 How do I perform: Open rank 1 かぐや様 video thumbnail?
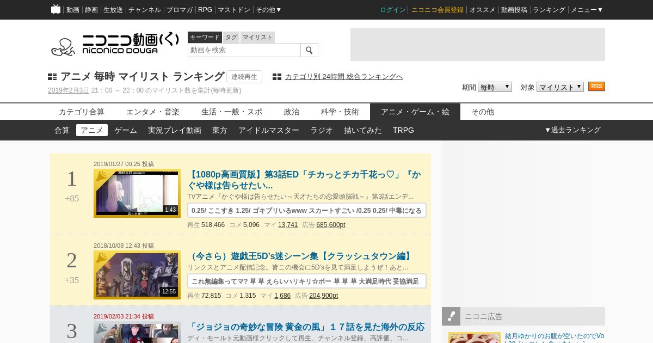tap(137, 193)
